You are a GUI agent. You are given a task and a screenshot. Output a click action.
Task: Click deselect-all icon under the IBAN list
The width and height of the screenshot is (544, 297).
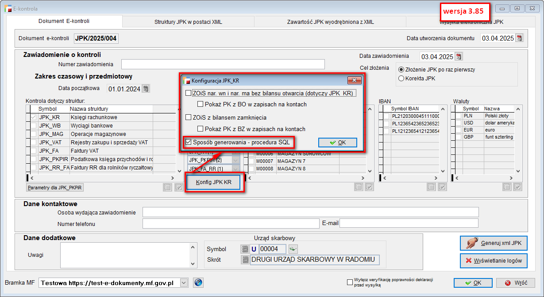(431, 187)
